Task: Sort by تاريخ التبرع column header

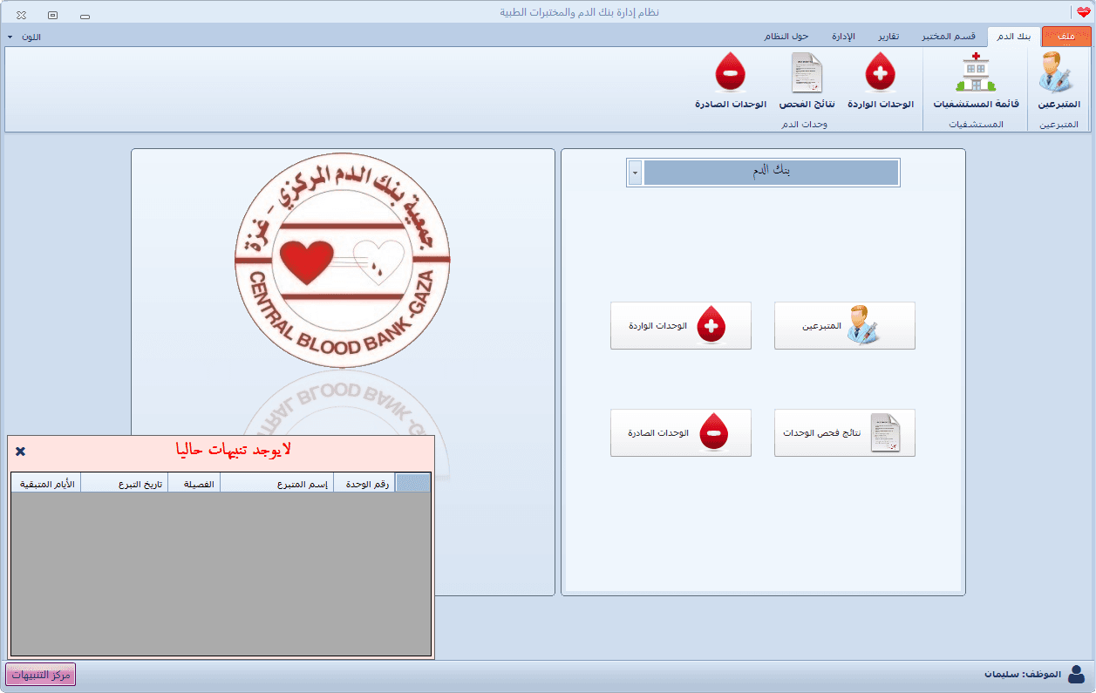Action: click(124, 484)
